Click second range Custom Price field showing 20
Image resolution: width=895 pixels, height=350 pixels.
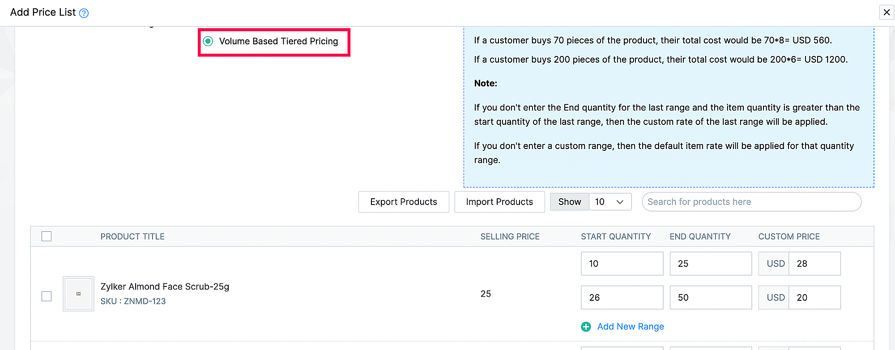click(x=814, y=298)
